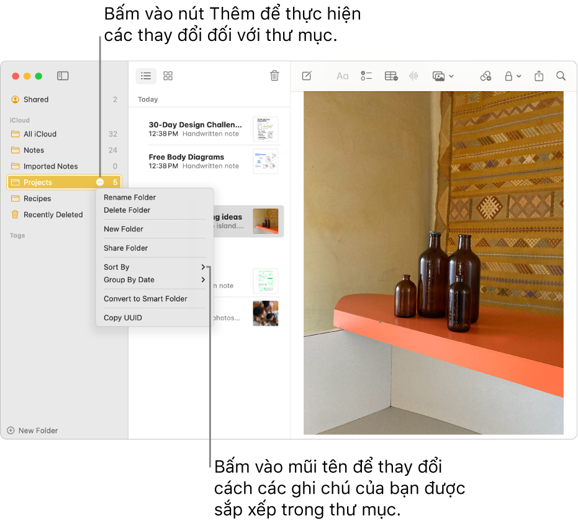The image size is (578, 523).
Task: Click the share icon in the toolbar
Action: [x=539, y=76]
